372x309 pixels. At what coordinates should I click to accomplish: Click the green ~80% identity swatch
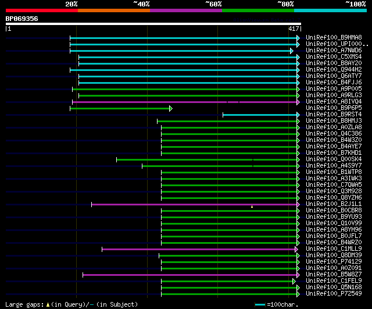coord(258,10)
